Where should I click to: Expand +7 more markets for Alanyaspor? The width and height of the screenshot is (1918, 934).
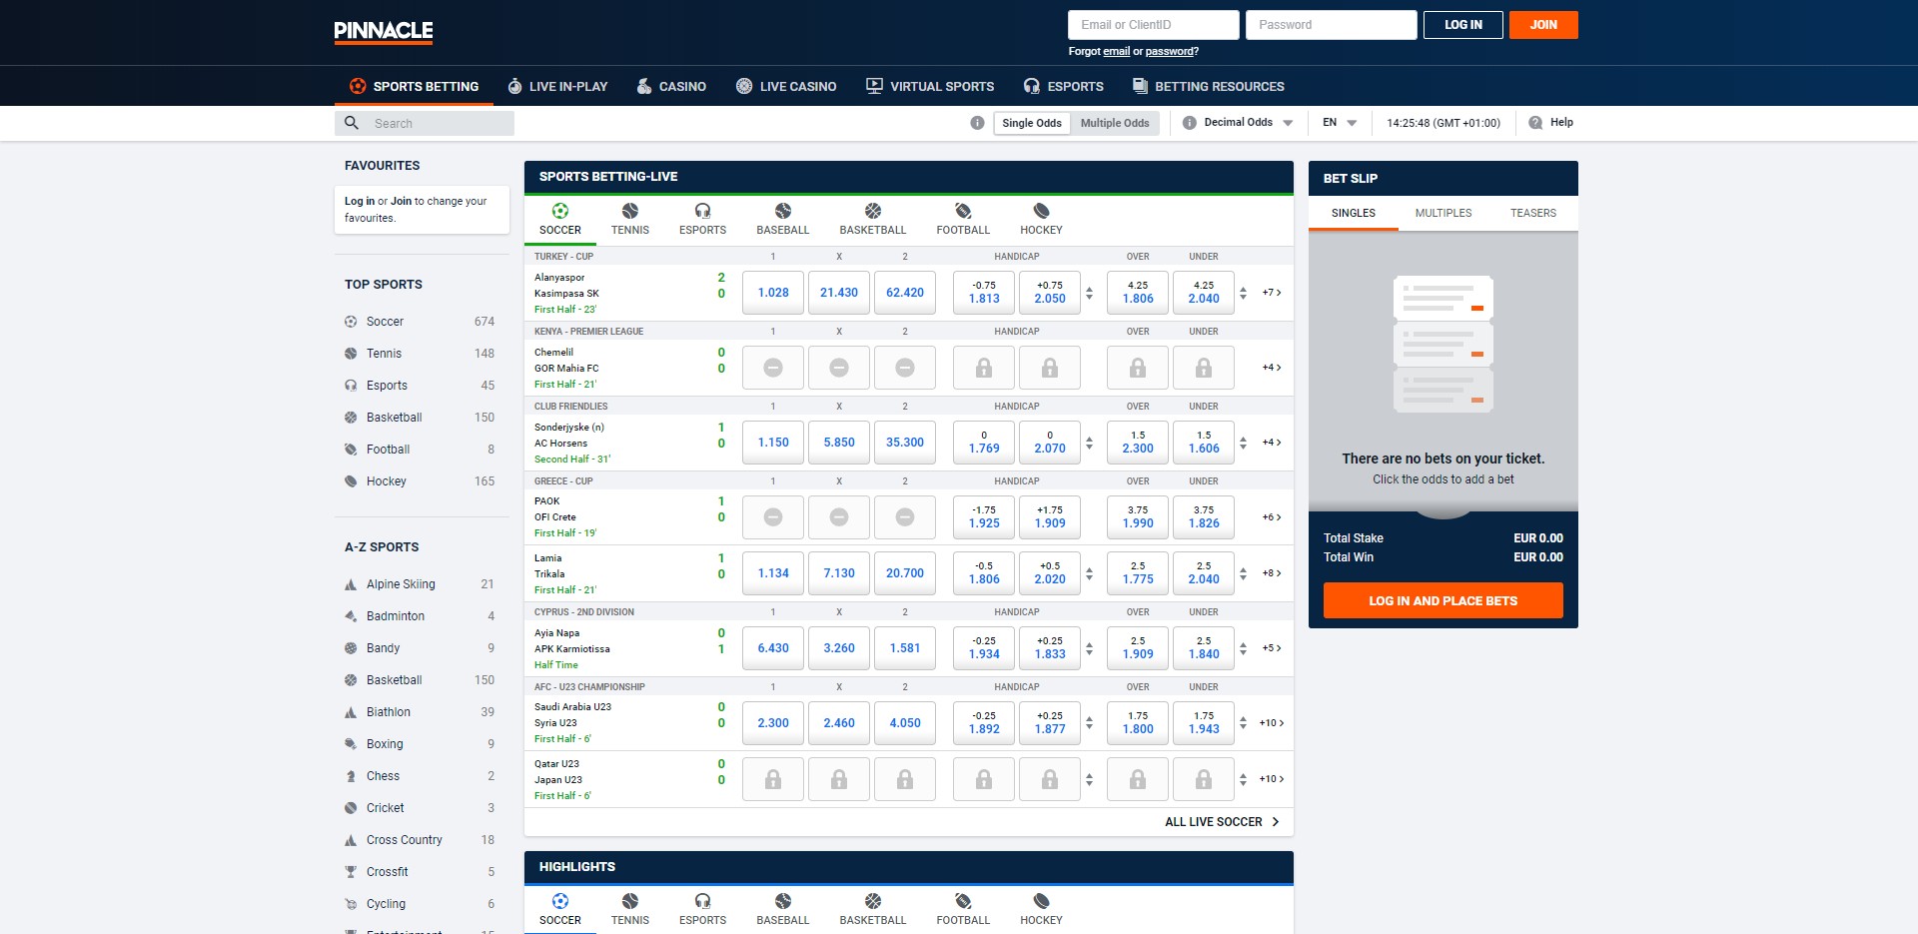pos(1271,293)
